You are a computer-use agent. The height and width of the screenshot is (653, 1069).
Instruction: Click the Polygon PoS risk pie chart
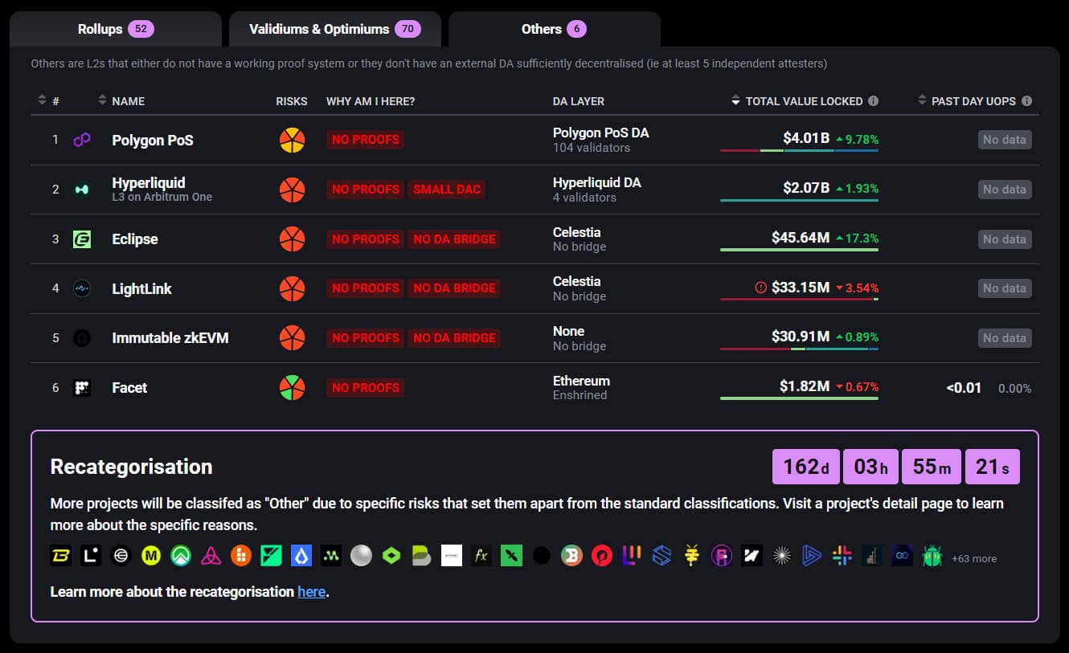[292, 140]
